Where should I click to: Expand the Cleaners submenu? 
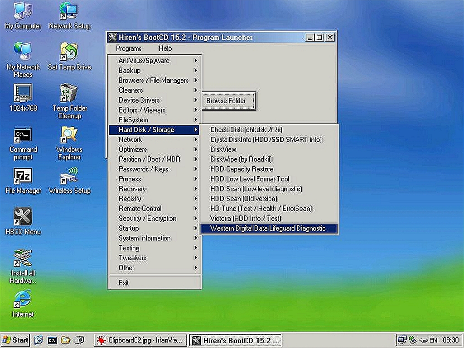[155, 90]
